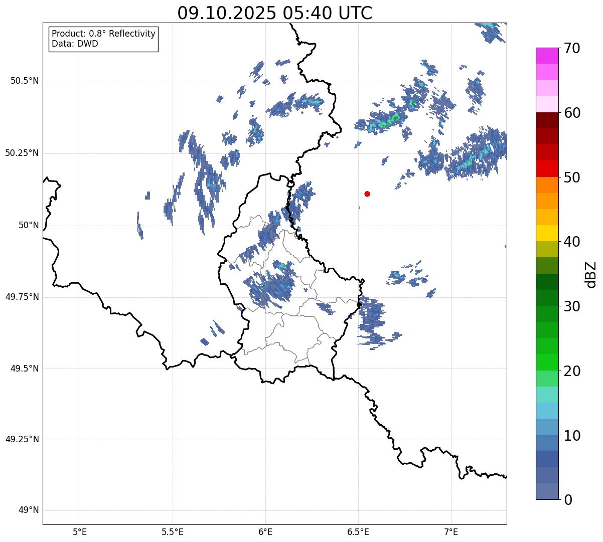Click the 49.75°N latitude label
This screenshot has width=603, height=542.
click(22, 297)
